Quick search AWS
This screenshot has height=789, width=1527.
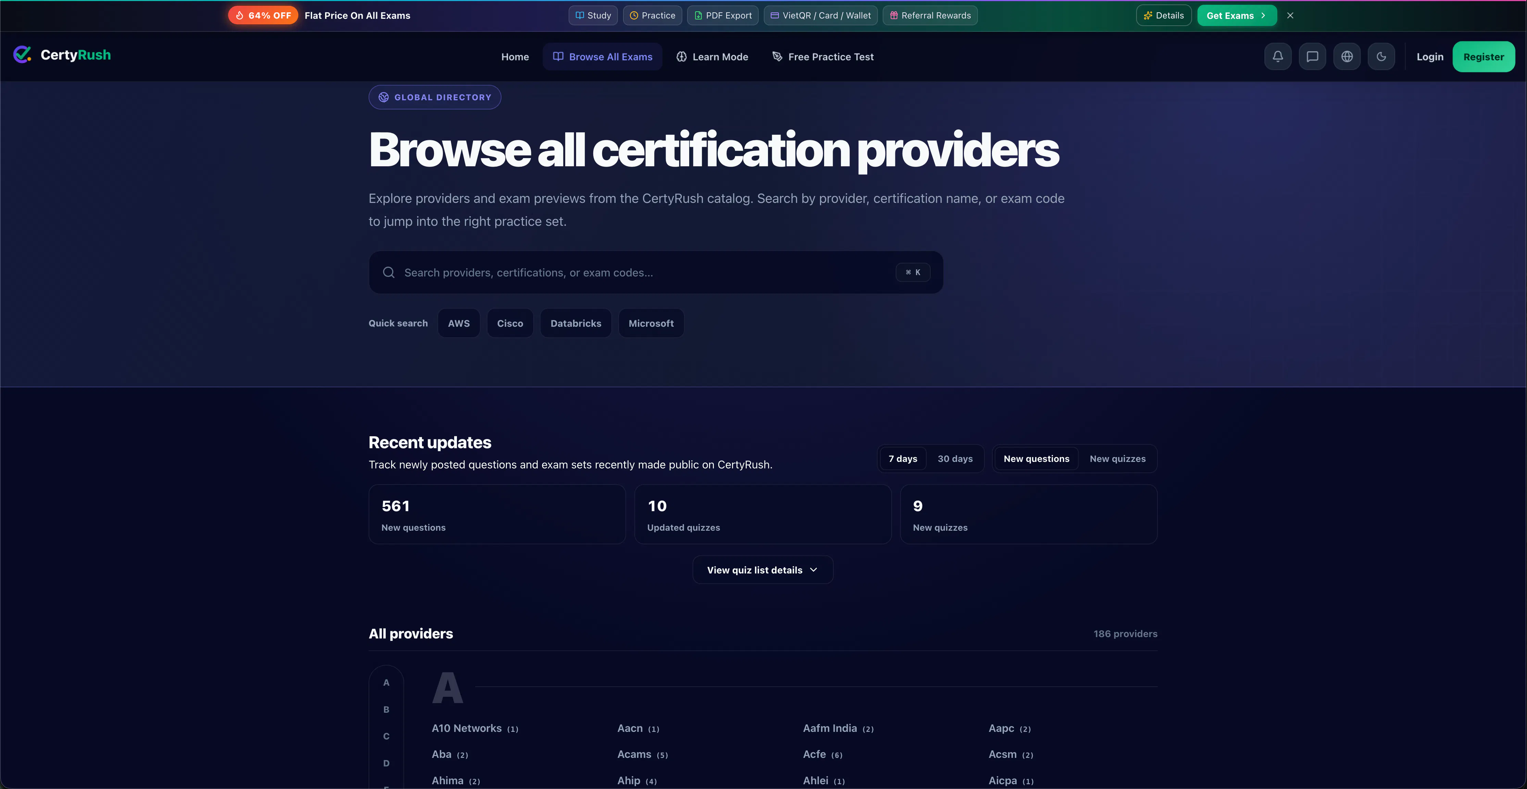pyautogui.click(x=459, y=323)
